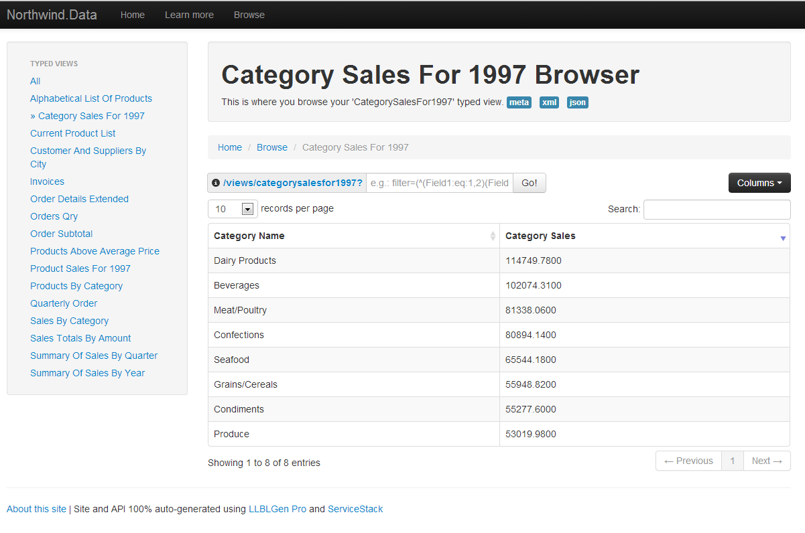Screen dimensions: 805x533
Task: View data in json format
Action: (x=577, y=102)
